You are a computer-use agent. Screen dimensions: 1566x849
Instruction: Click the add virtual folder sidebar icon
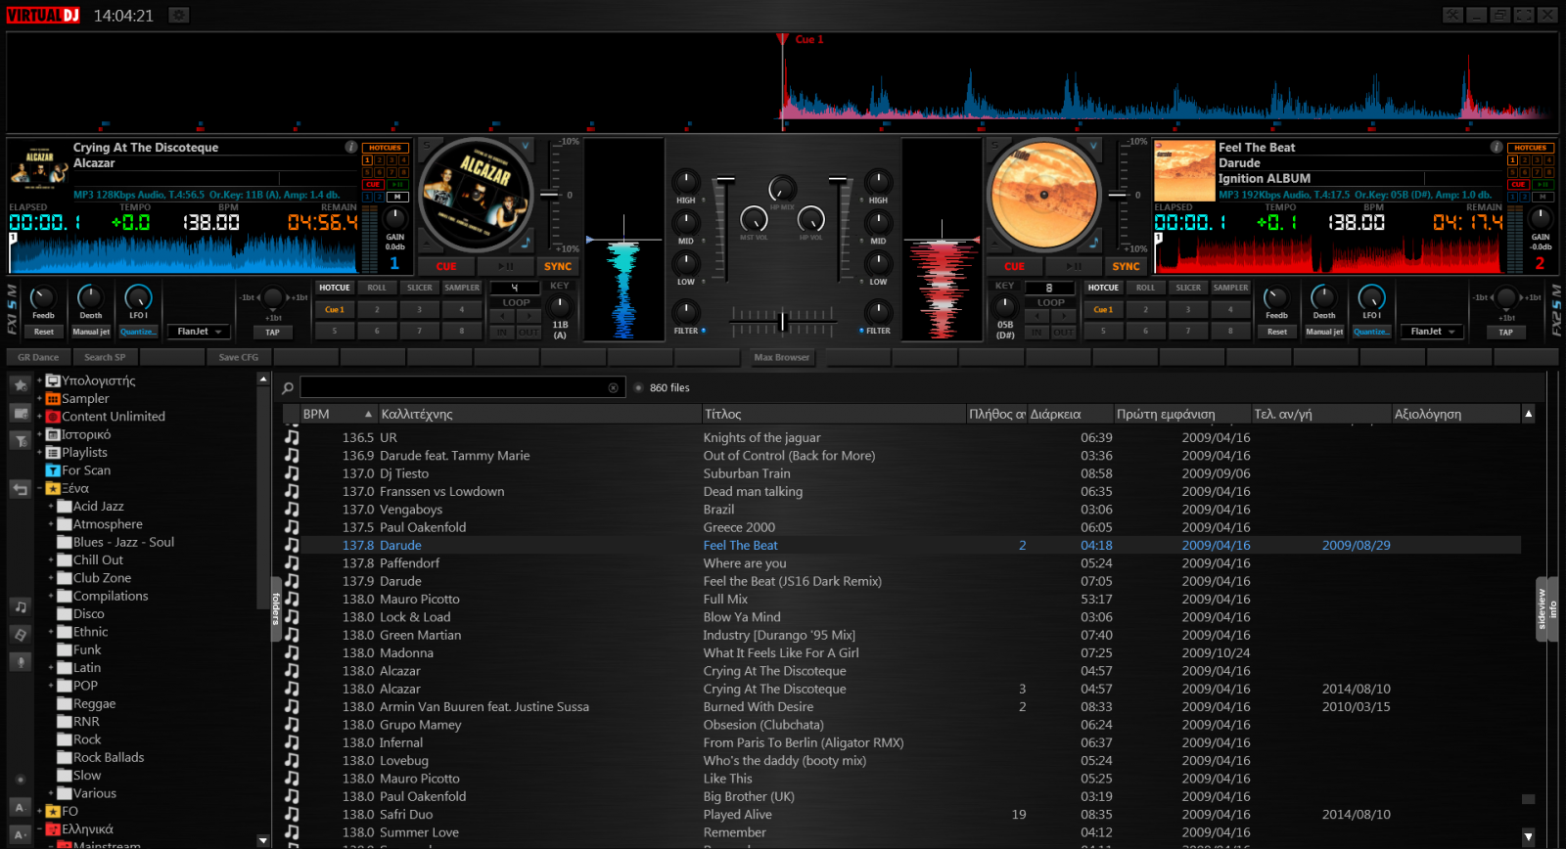[20, 413]
